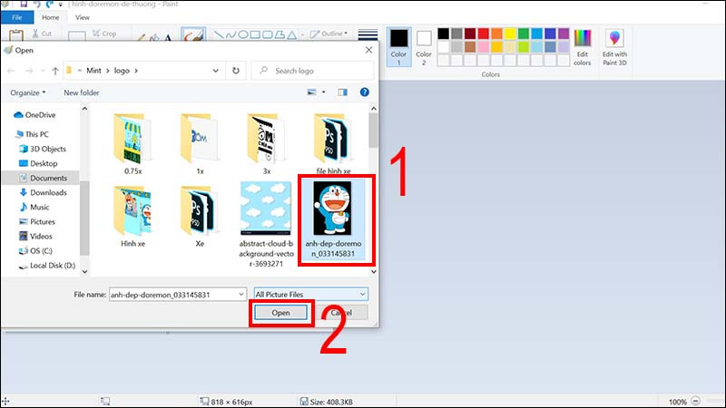The width and height of the screenshot is (726, 408).
Task: Select the file hinh xe folder
Action: click(333, 144)
